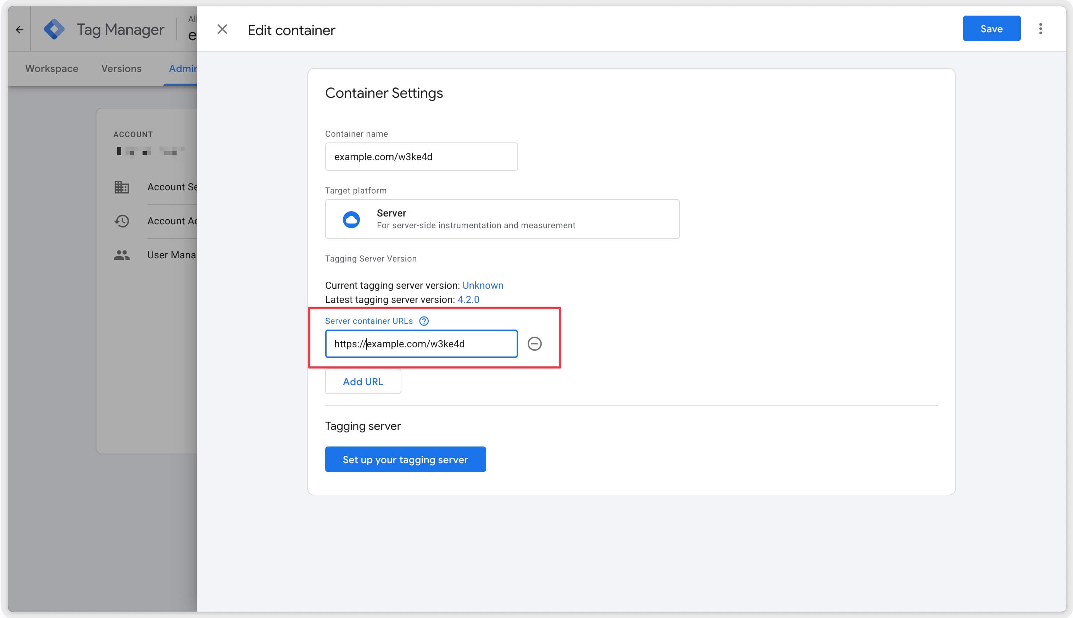Open help for Server container URLs

[424, 321]
